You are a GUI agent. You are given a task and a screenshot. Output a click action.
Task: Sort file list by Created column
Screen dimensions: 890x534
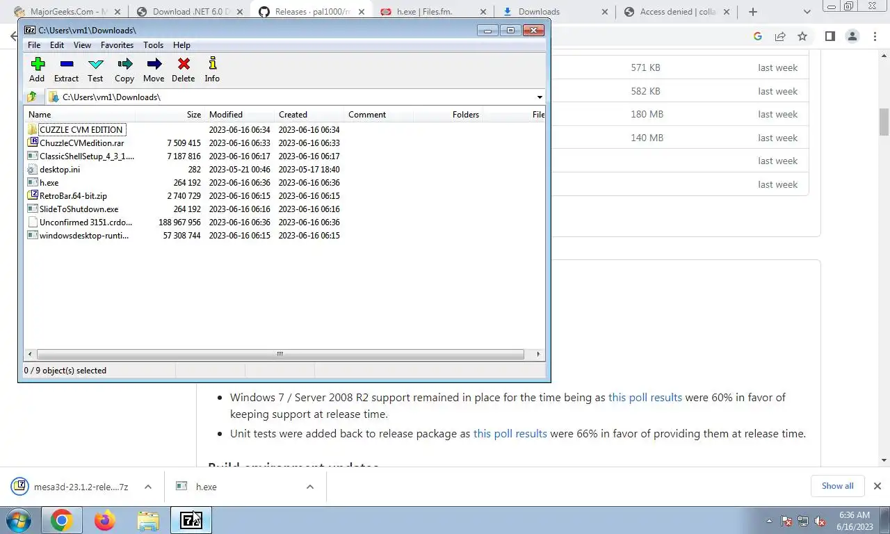click(309, 115)
